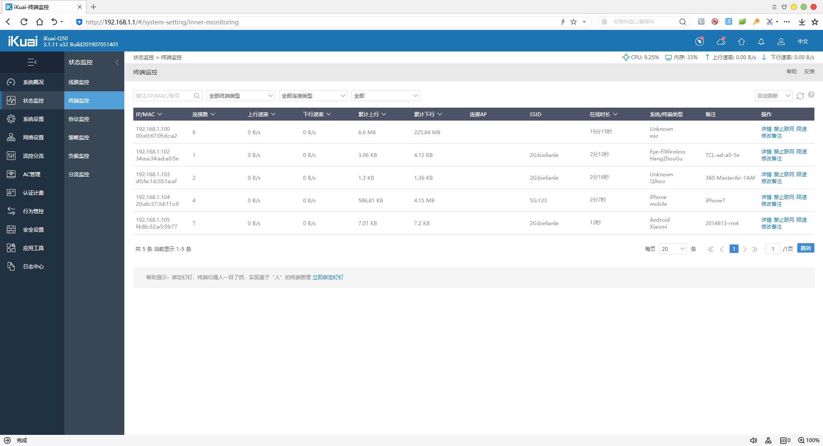Click the 状态监控 breadcrumb
The image size is (823, 446).
(143, 57)
